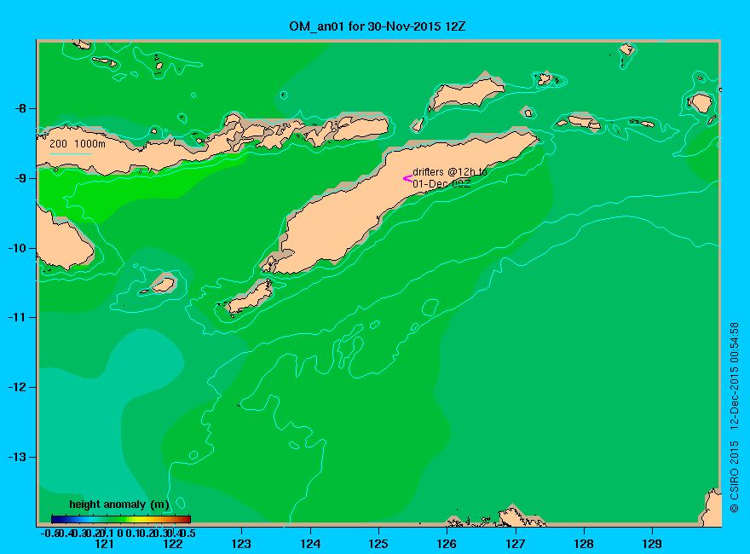This screenshot has height=554, width=750.
Task: Click the small closed contour loop near 13S 122E
Action: [x=193, y=455]
